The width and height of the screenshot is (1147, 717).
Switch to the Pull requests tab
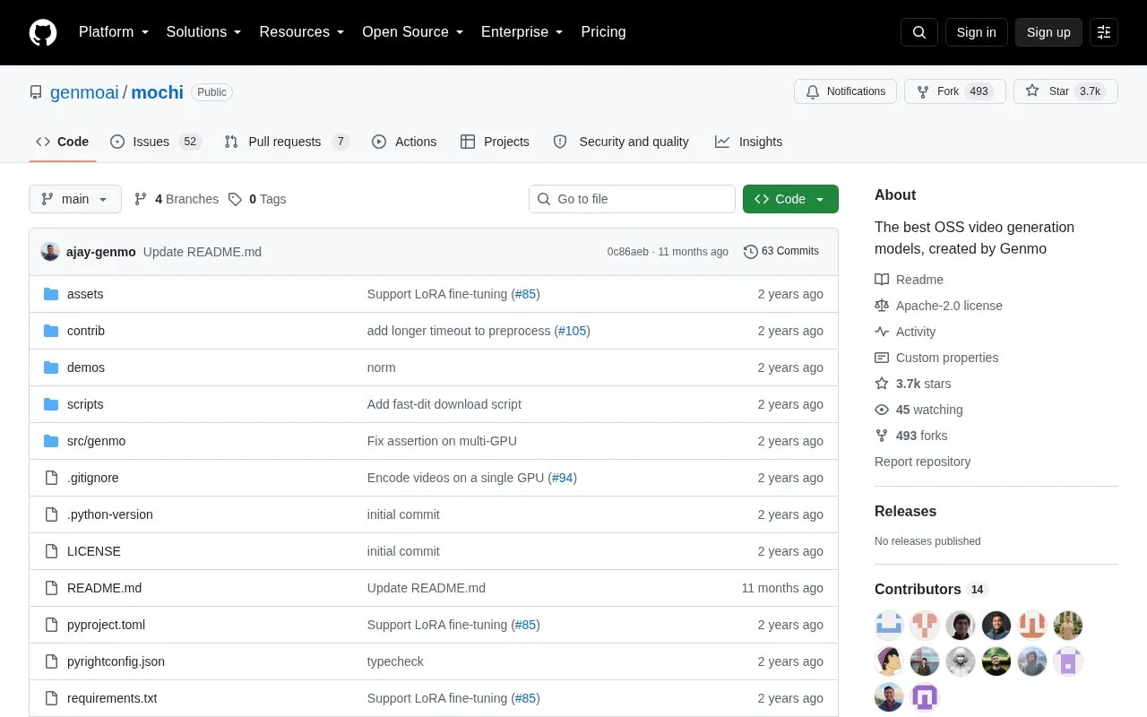pyautogui.click(x=287, y=142)
